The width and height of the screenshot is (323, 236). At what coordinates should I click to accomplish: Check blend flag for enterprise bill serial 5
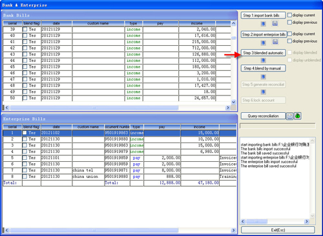pyautogui.click(x=25, y=158)
